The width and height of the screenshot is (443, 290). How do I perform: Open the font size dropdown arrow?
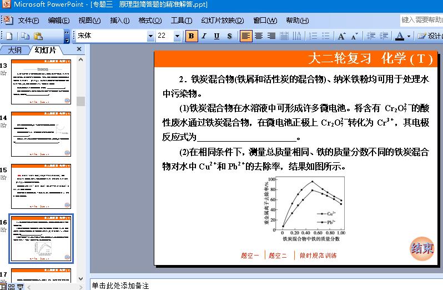177,36
